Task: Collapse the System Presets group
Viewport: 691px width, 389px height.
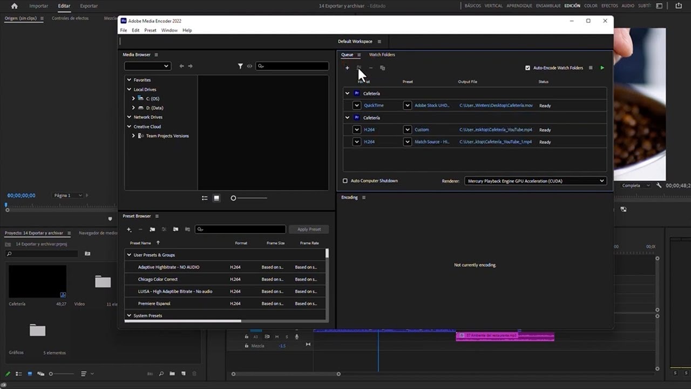Action: pyautogui.click(x=129, y=316)
